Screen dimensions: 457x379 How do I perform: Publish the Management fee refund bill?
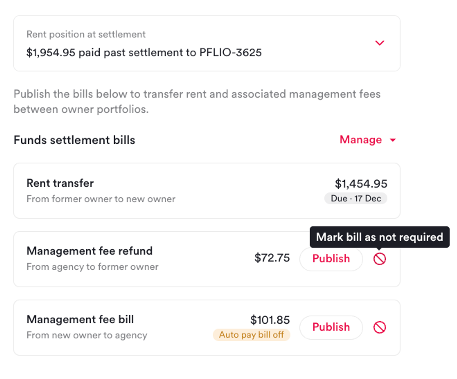331,259
